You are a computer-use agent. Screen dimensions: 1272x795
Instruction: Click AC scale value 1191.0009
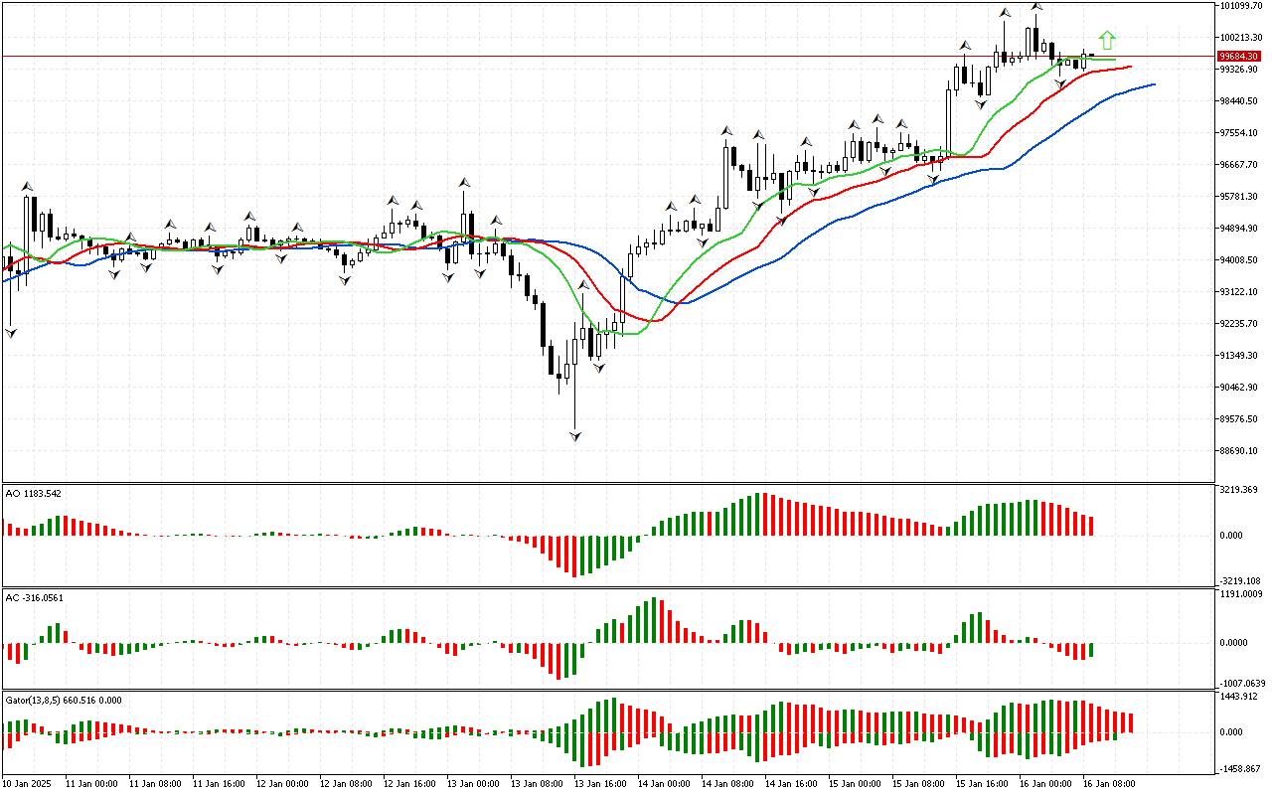click(x=1240, y=594)
